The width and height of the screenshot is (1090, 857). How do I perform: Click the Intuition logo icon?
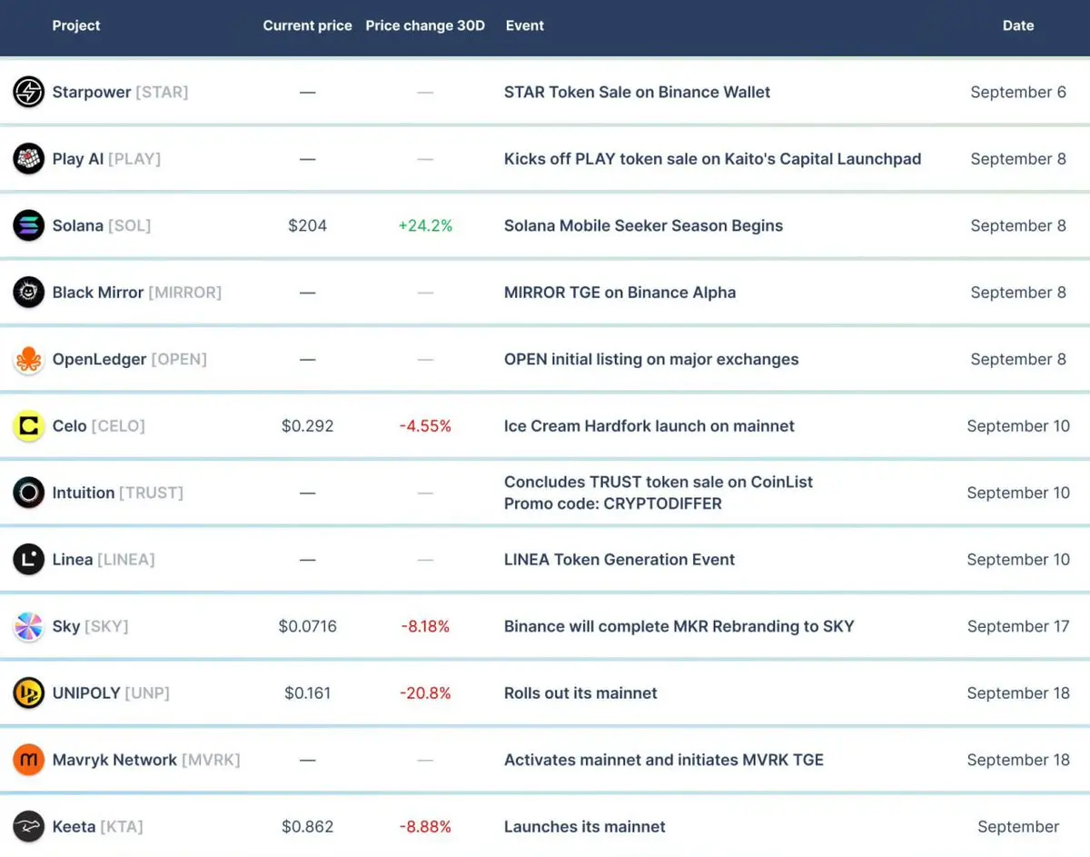pos(29,493)
